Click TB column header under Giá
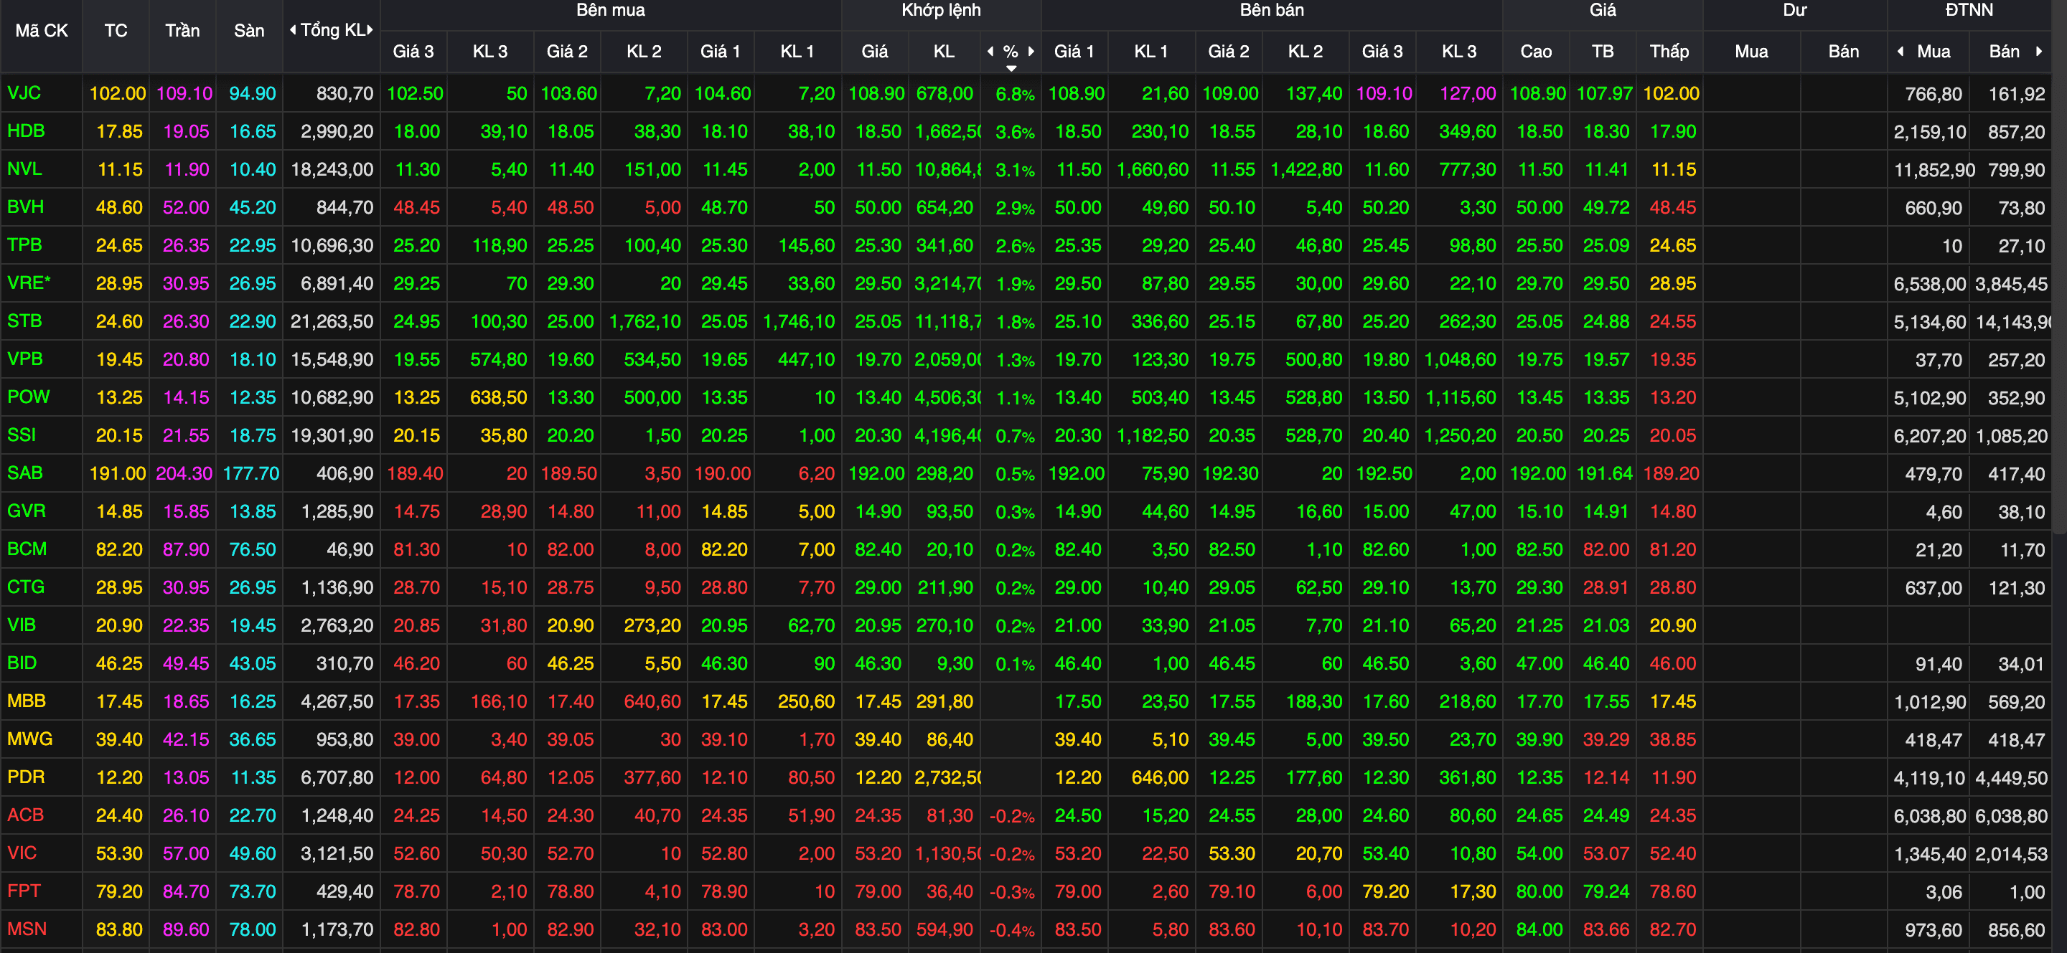This screenshot has height=953, width=2067. click(x=1603, y=52)
